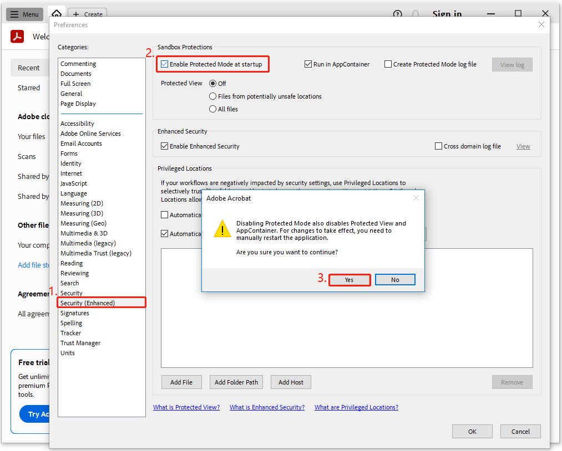The width and height of the screenshot is (562, 451).
Task: Click the yellow warning triangle icon
Action: coord(222,229)
